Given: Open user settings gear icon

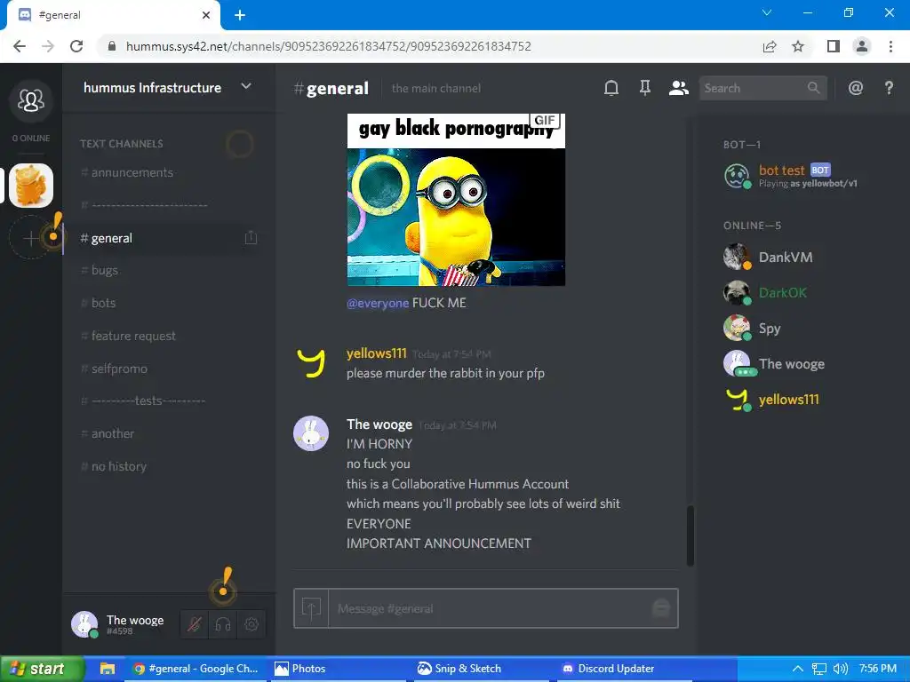Looking at the screenshot, I should click(x=251, y=624).
